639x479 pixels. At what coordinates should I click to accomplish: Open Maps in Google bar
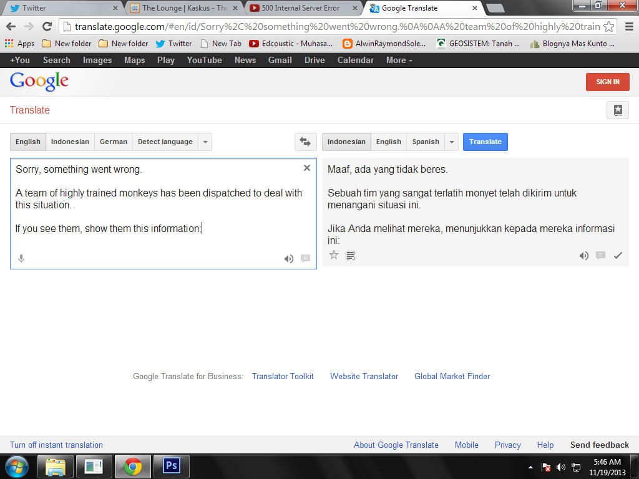click(x=135, y=60)
